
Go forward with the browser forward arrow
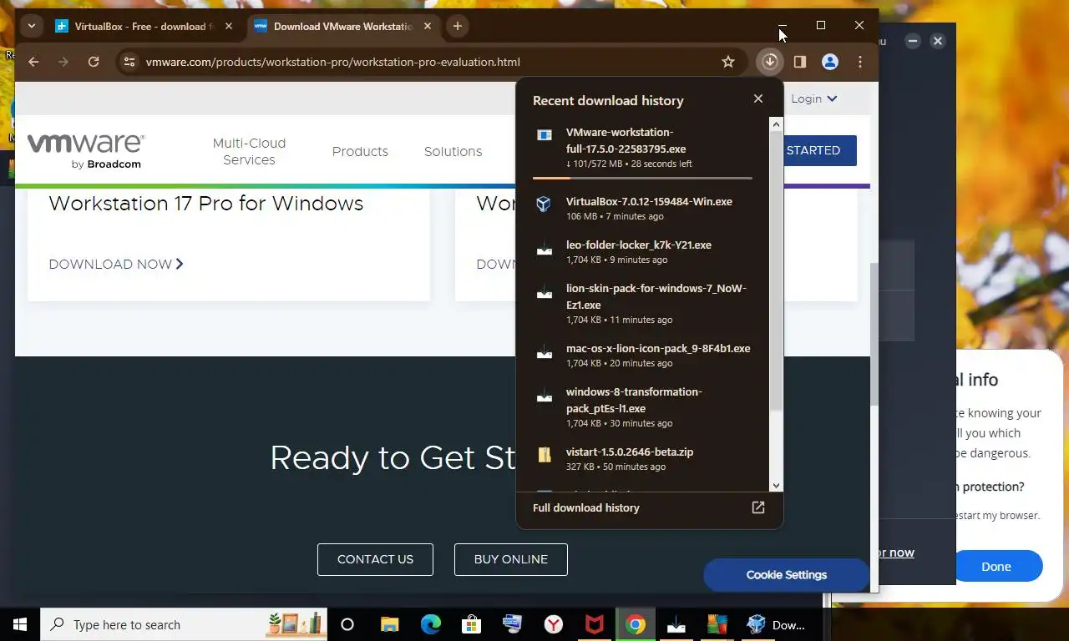point(63,62)
